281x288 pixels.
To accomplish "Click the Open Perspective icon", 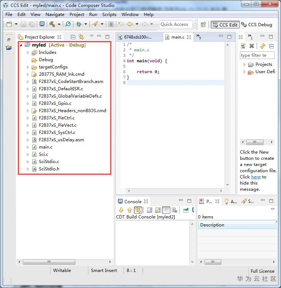I will pyautogui.click(x=203, y=24).
